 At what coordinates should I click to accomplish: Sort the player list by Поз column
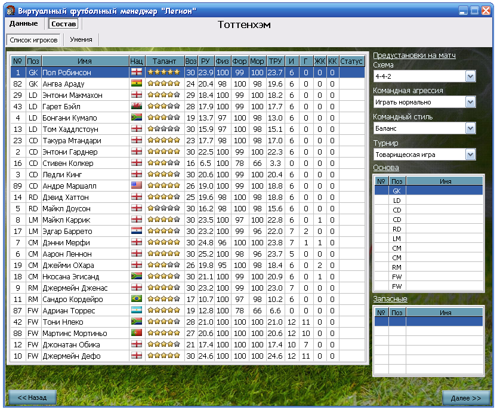(33, 61)
